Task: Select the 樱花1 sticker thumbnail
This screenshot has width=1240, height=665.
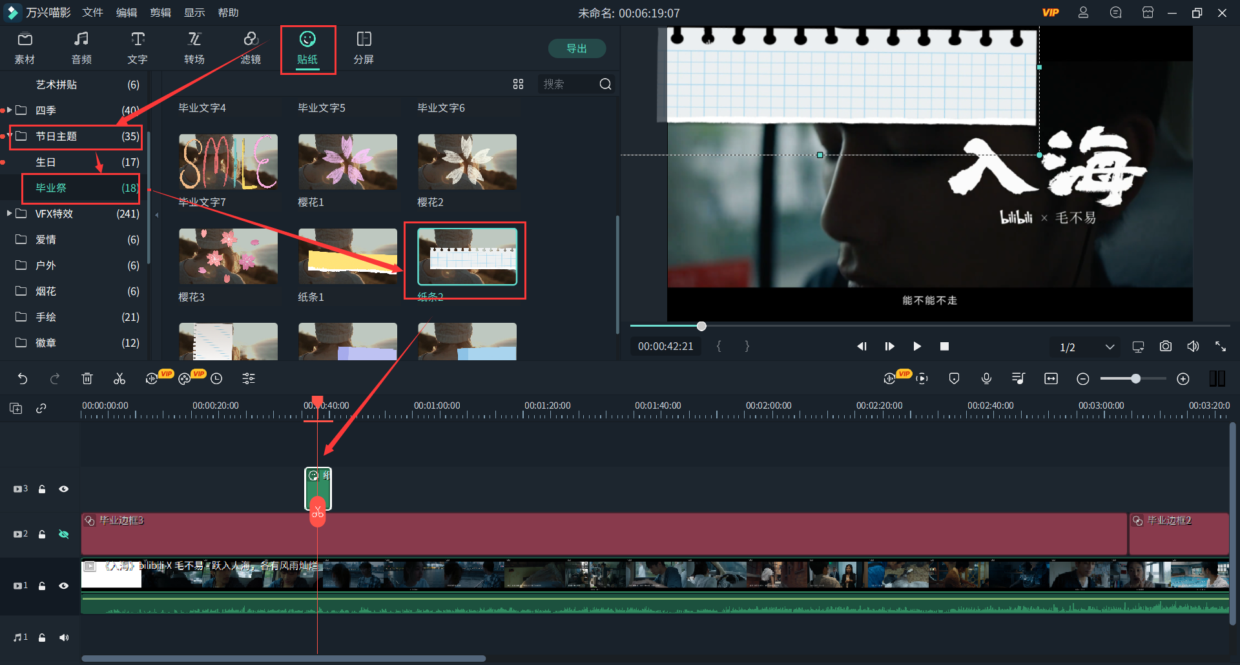Action: click(x=347, y=163)
